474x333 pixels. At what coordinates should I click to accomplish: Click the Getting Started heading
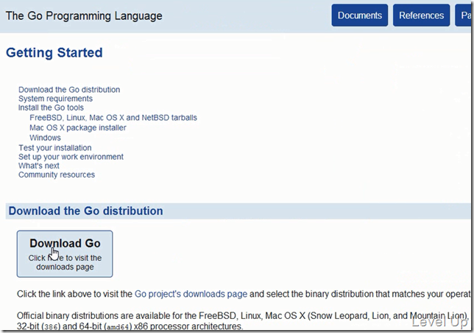pos(54,52)
